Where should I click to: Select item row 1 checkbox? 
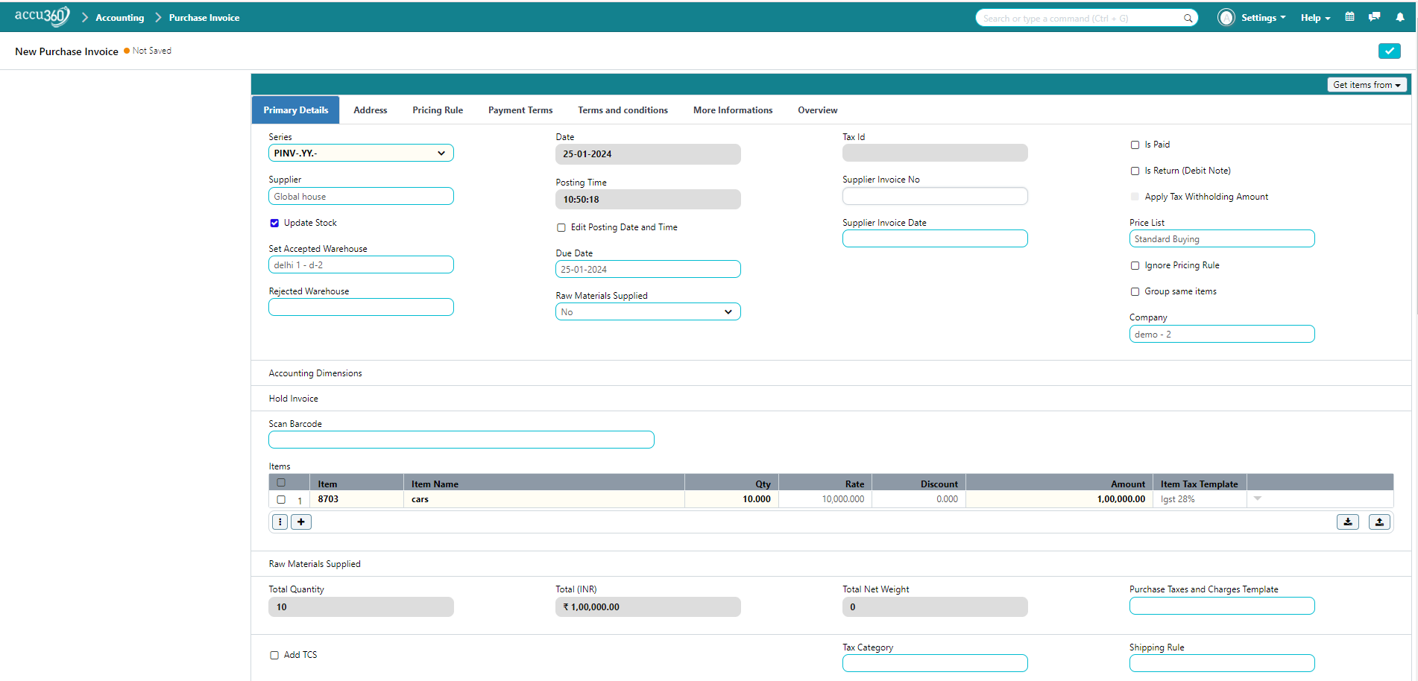pos(281,499)
